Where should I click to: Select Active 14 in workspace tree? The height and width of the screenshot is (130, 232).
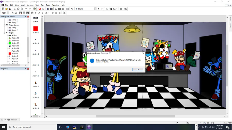click(15, 49)
